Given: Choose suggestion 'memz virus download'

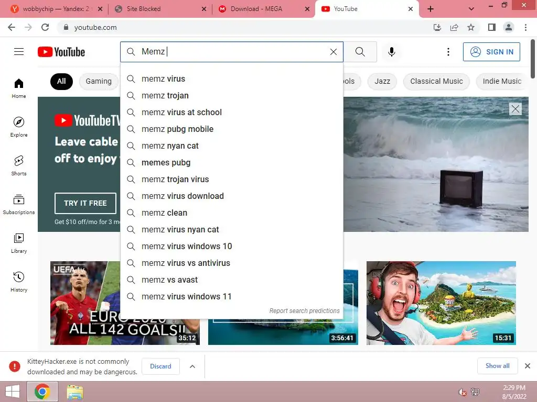Looking at the screenshot, I should (231, 196).
